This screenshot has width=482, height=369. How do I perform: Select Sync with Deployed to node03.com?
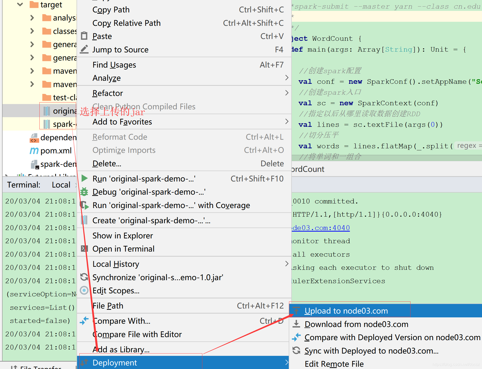(x=385, y=351)
